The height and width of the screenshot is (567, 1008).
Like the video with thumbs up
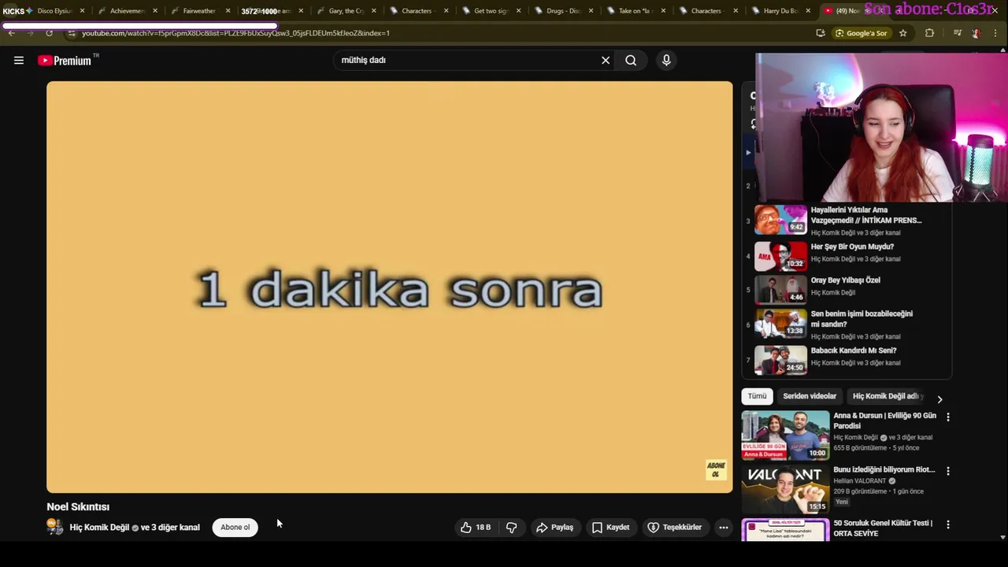475,528
